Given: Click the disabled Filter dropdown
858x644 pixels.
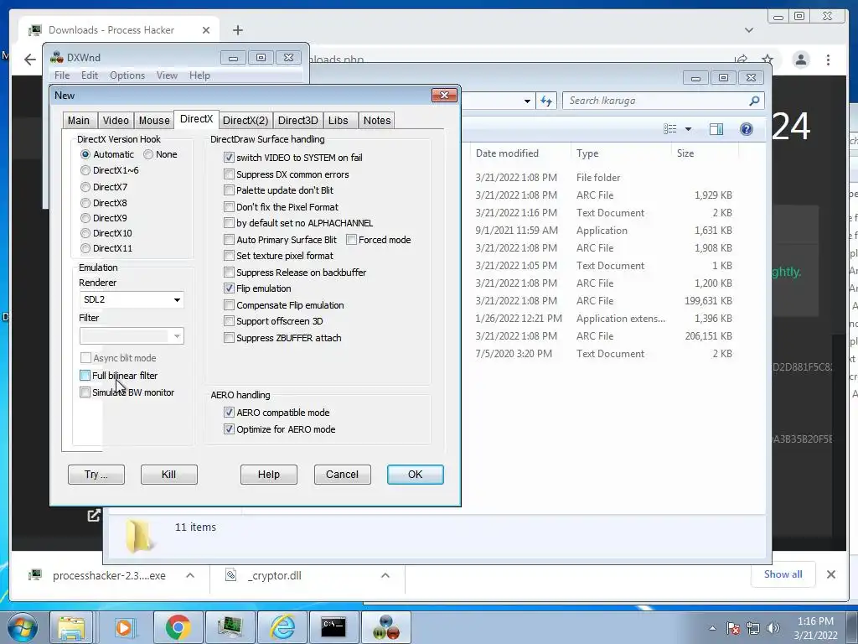Looking at the screenshot, I should [132, 335].
